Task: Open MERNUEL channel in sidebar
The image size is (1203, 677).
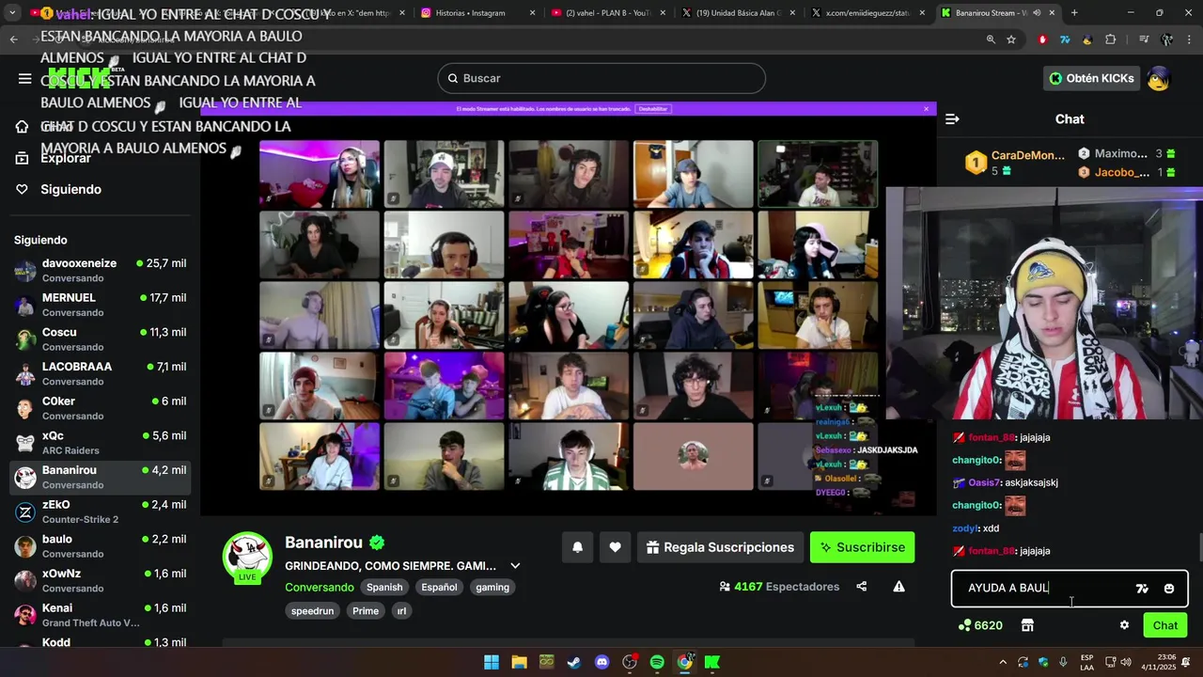Action: pos(102,305)
